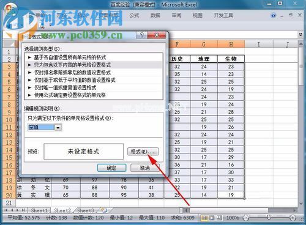
Task: Click header cell 地理
Action: pos(204,59)
